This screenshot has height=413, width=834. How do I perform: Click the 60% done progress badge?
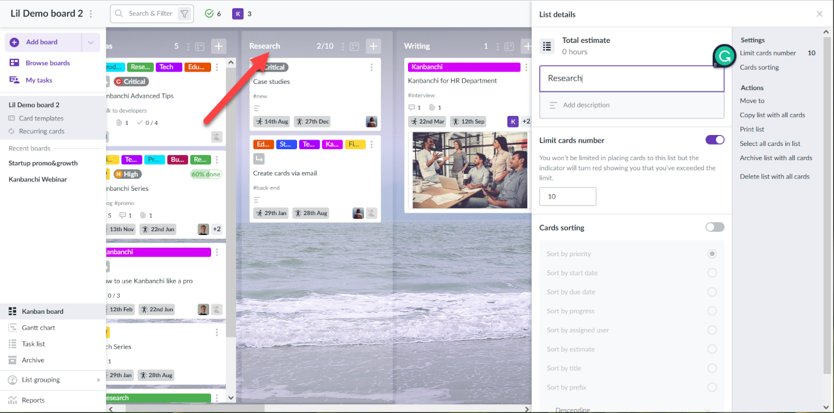[206, 174]
